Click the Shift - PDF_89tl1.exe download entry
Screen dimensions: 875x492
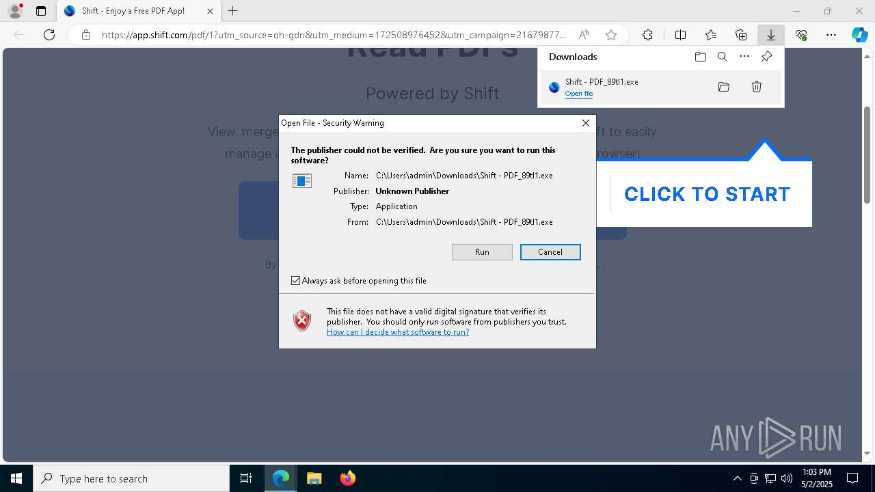(x=660, y=87)
